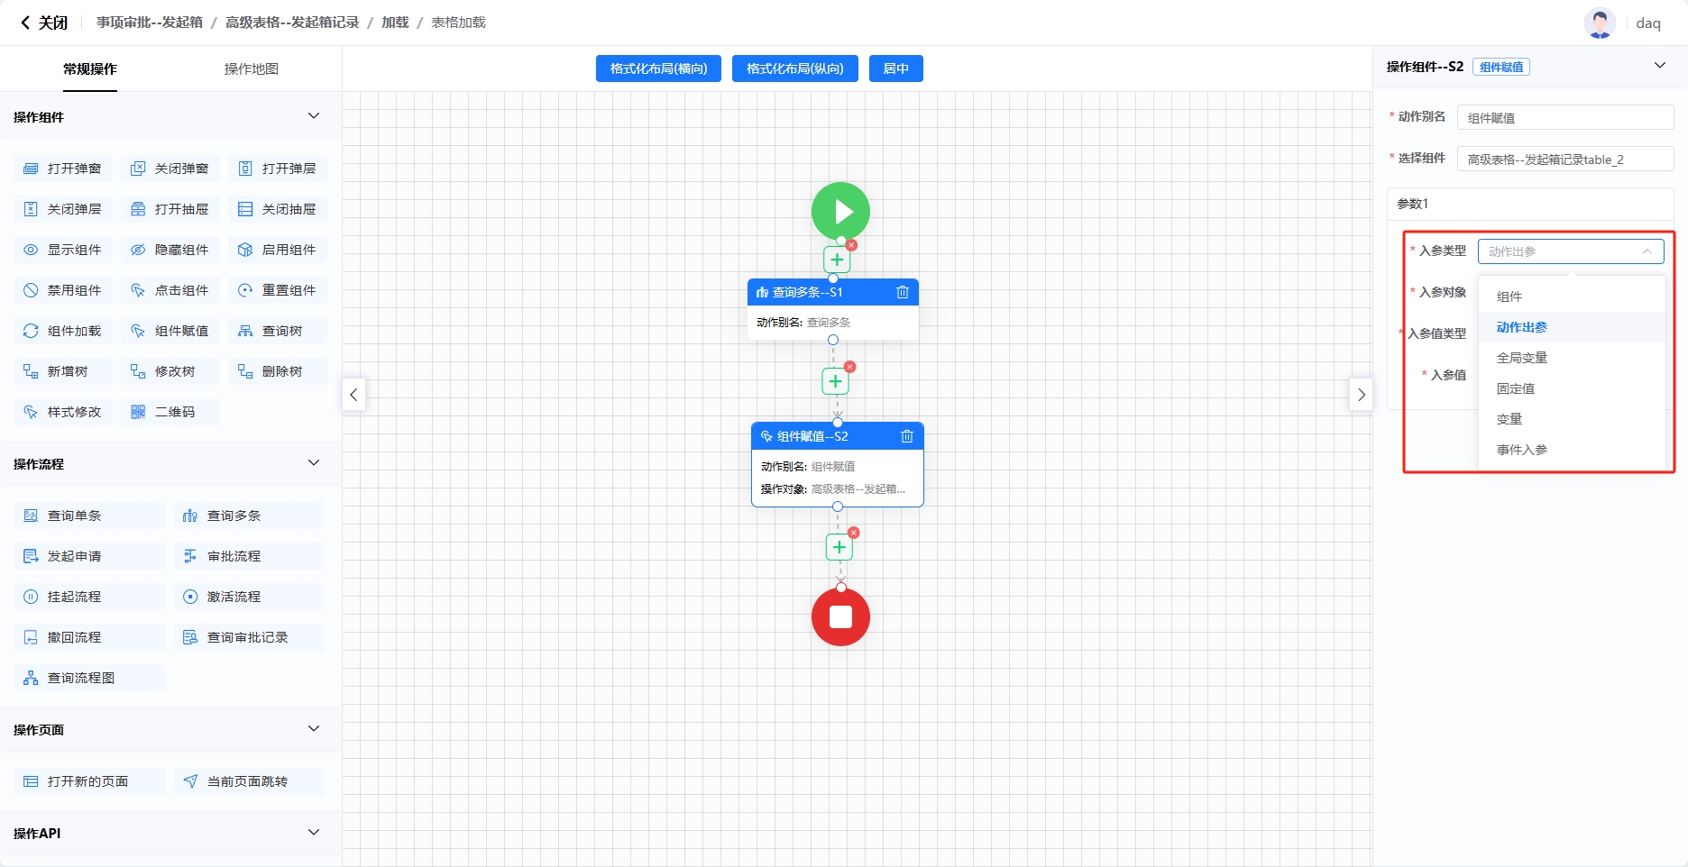1688x867 pixels.
Task: Toggle right panel with arrow handle
Action: click(1361, 395)
